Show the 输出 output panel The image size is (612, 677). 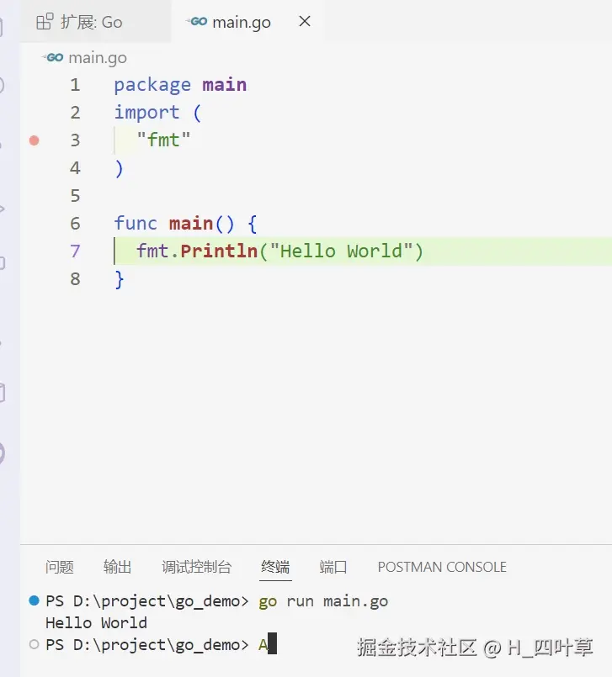(x=117, y=567)
